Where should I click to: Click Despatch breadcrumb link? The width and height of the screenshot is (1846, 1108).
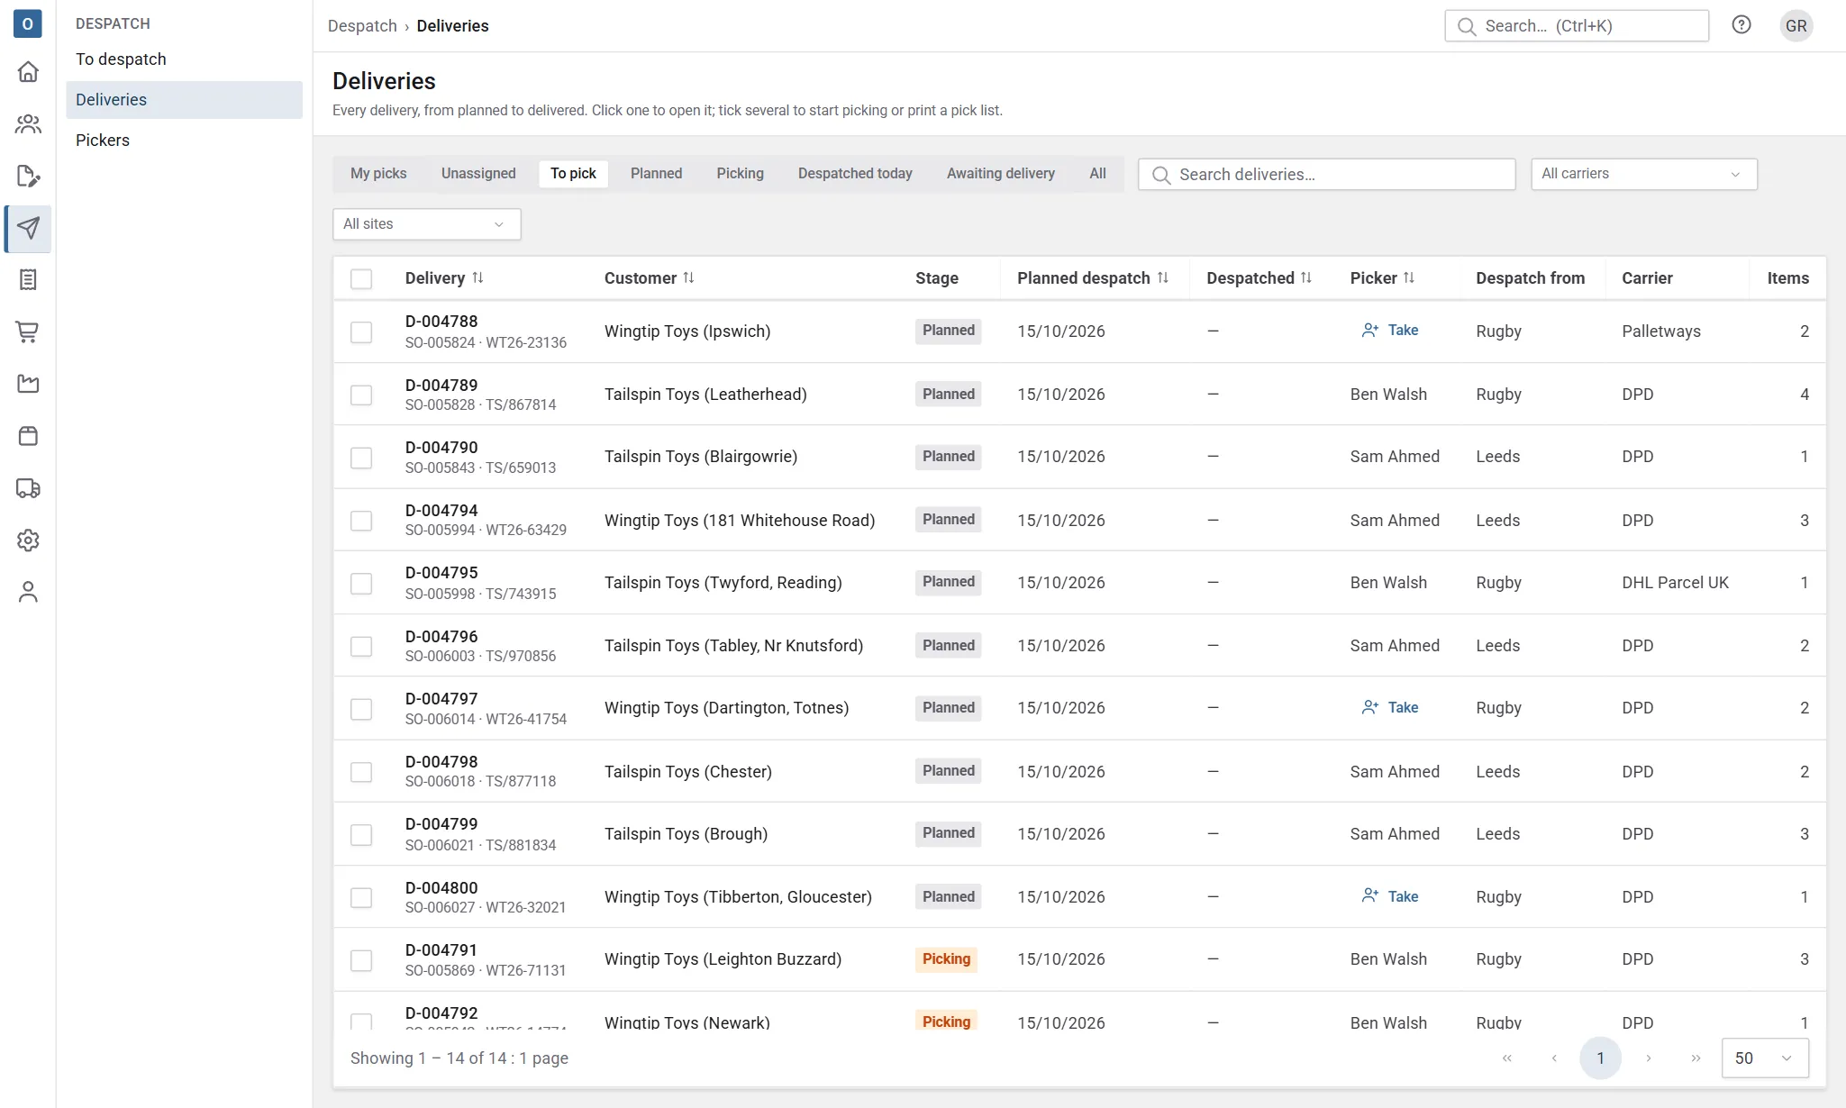click(362, 26)
